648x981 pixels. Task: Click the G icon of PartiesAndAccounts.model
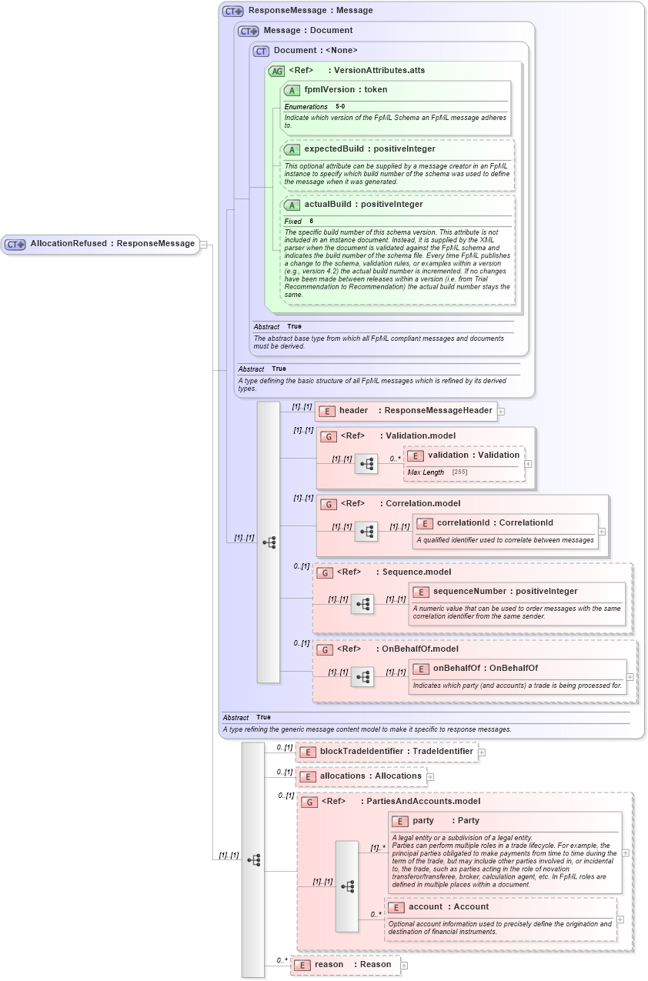click(309, 802)
